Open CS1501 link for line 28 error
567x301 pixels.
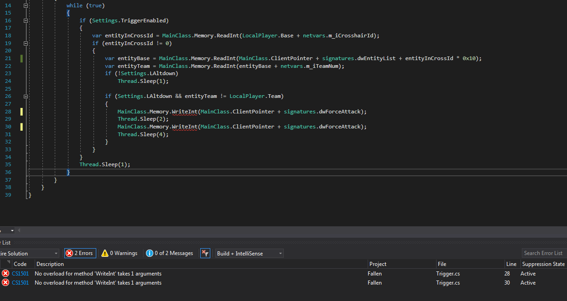20,274
